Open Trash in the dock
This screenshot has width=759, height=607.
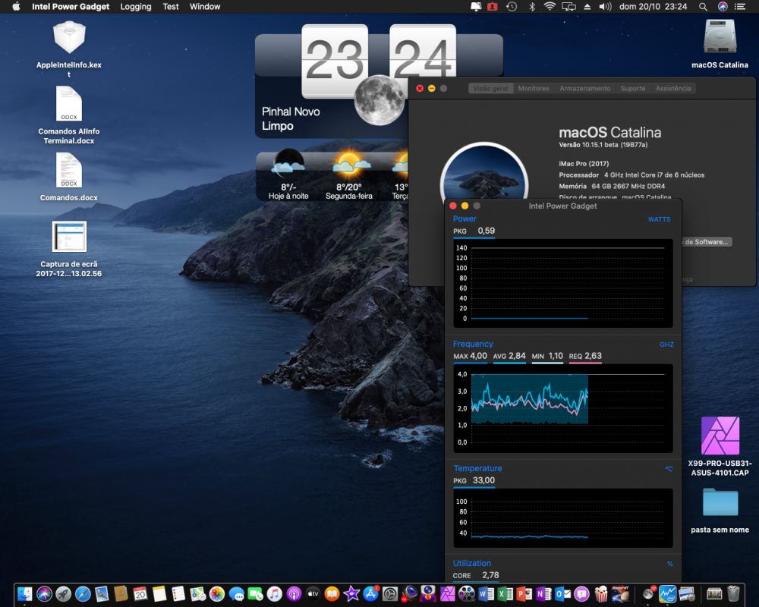(x=733, y=593)
